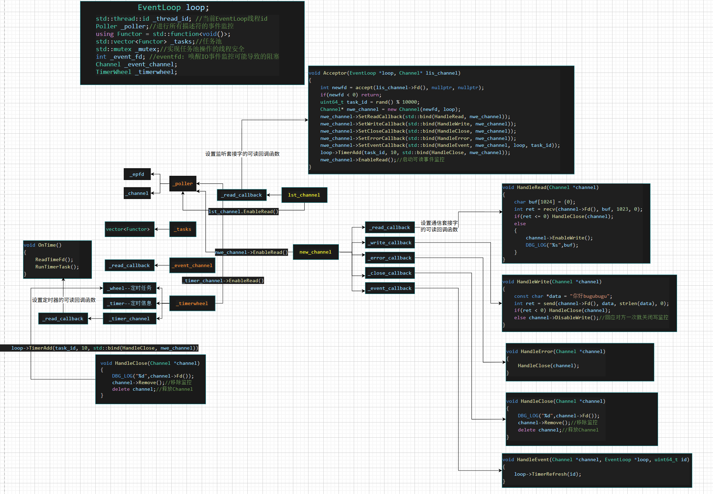Click the _epfd node box

tap(137, 174)
